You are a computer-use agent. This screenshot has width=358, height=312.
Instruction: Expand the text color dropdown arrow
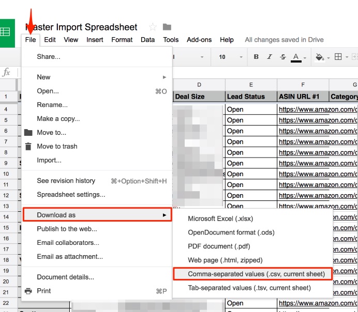coord(305,58)
